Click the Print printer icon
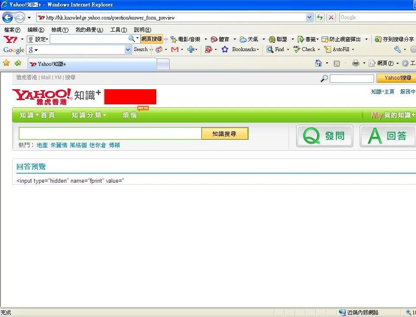The image size is (416, 317). coord(356,63)
